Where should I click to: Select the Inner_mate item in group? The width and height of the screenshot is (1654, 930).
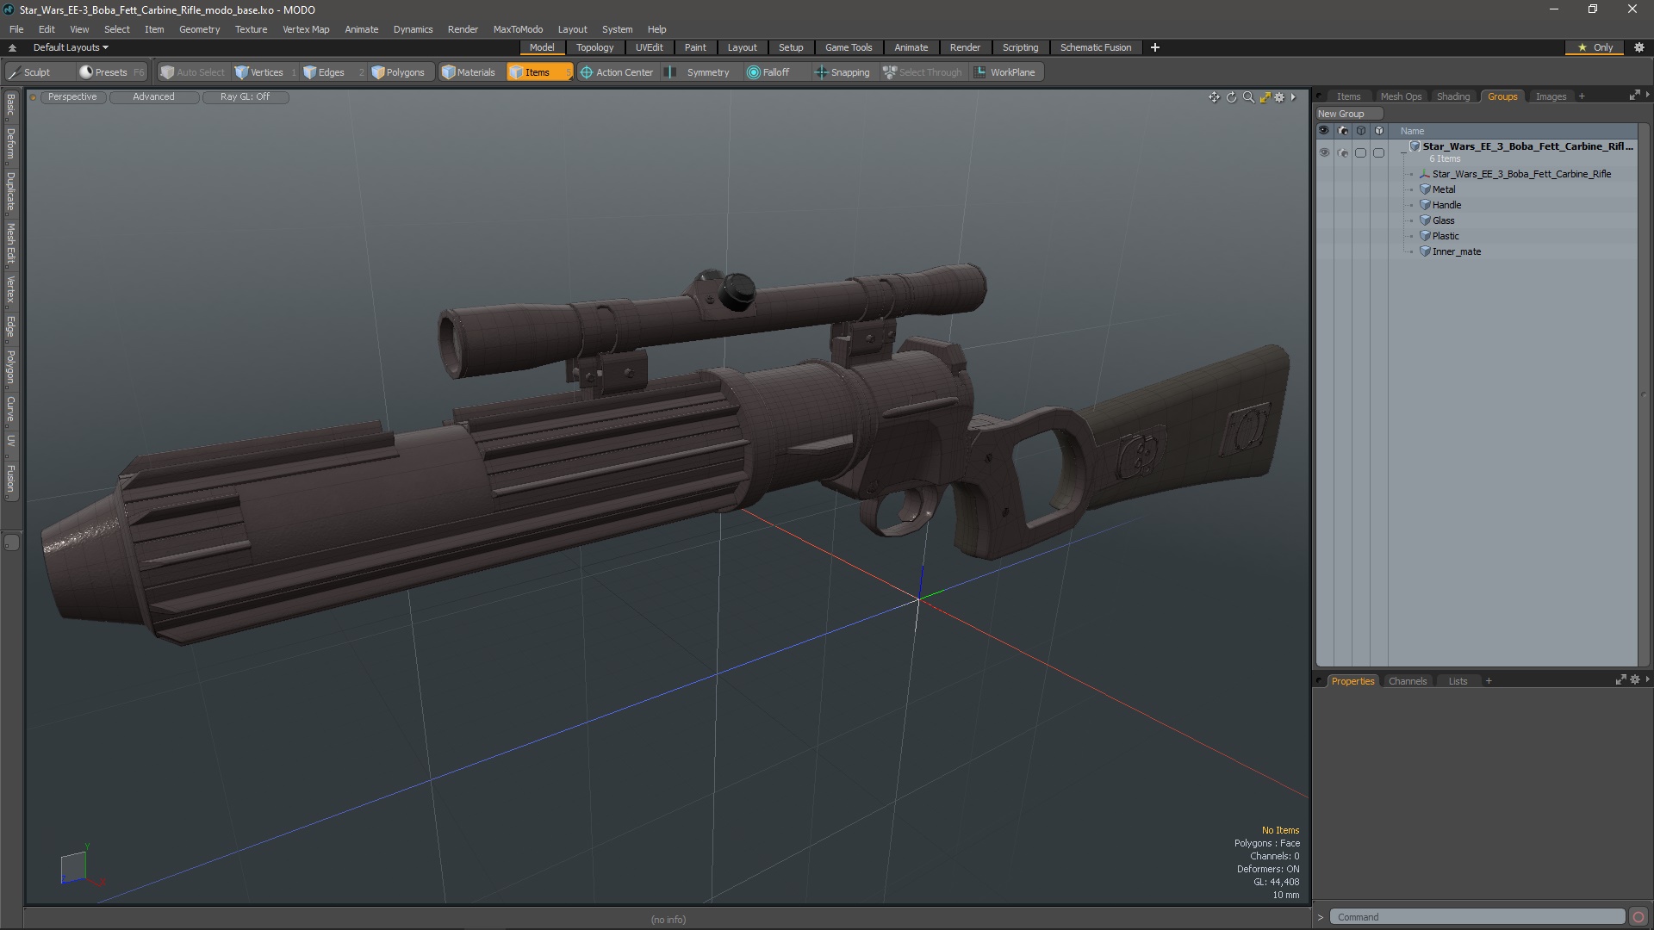click(1456, 251)
